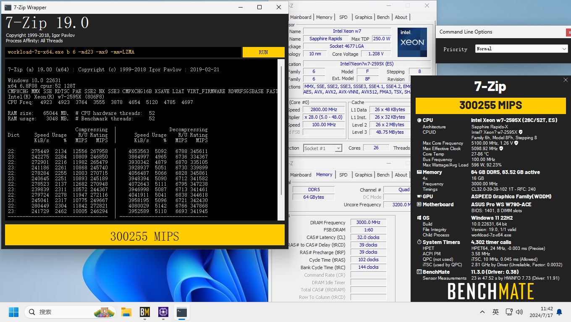Click the 'x 28.0 (5.0 - 48.0)' multiplier
Image resolution: width=571 pixels, height=322 pixels.
pos(324,117)
